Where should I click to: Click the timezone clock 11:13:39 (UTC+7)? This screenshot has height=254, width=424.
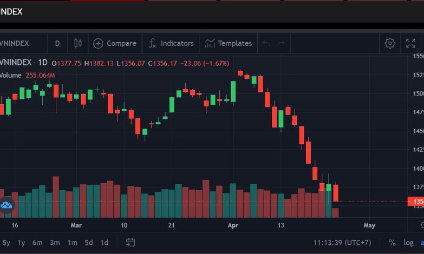pos(342,243)
